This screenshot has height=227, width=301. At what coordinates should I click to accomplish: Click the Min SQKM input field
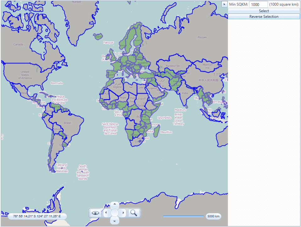point(258,4)
